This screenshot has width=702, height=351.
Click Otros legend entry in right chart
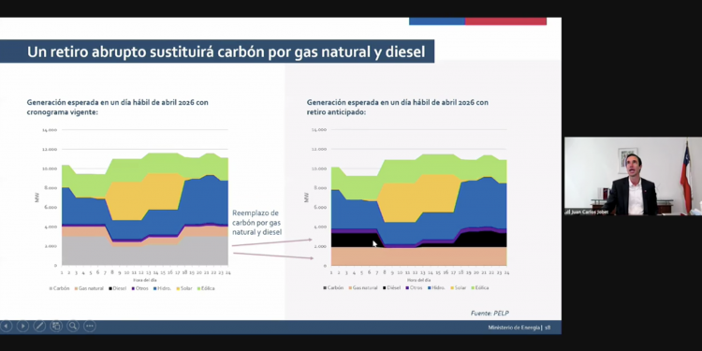click(413, 288)
